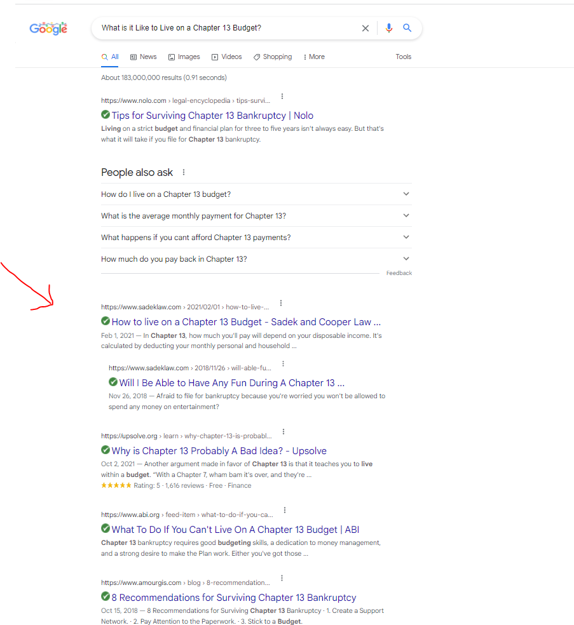Expand 'How much do you pay back' question
This screenshot has height=625, width=574.
pyautogui.click(x=256, y=259)
